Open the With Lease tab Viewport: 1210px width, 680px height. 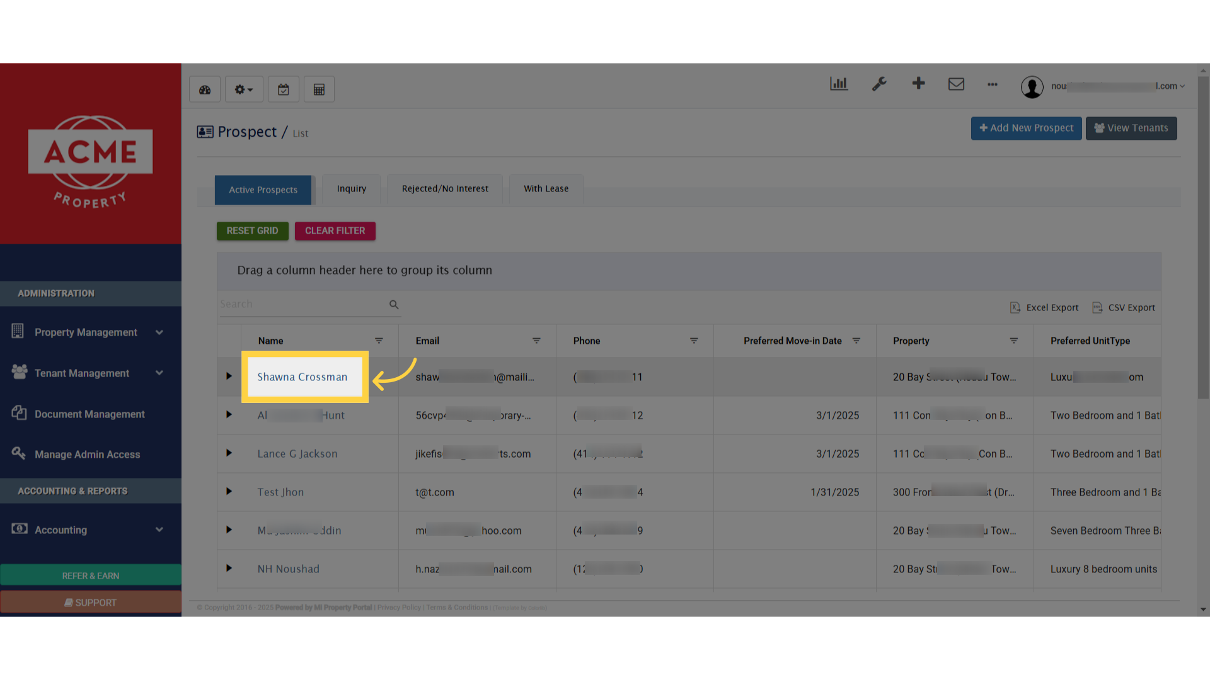pos(546,188)
